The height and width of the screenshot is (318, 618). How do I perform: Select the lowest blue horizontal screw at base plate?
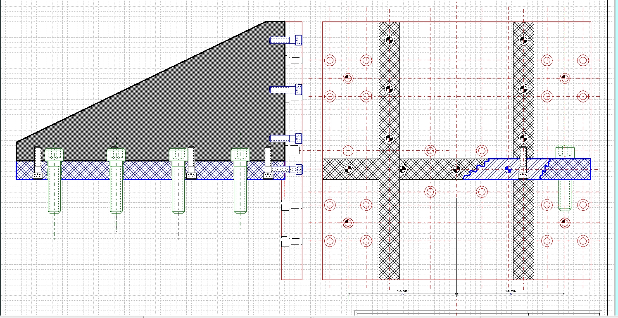[286, 169]
